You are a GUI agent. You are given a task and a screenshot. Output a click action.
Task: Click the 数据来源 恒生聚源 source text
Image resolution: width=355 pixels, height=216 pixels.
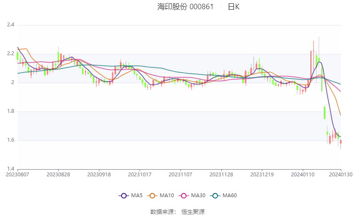point(177,212)
